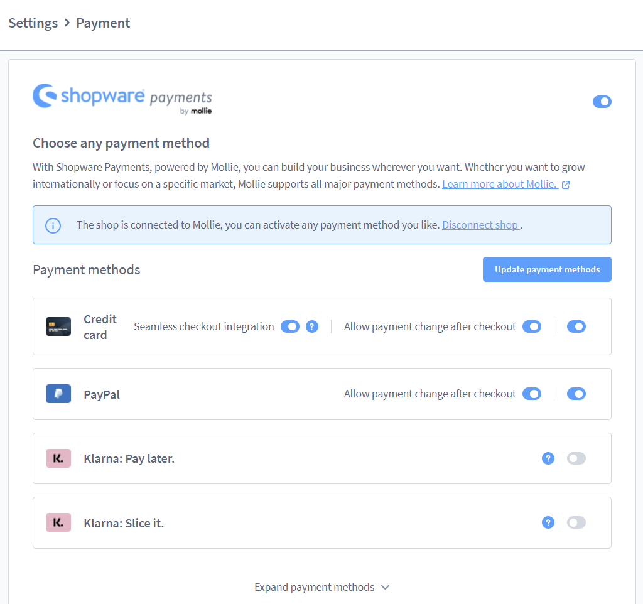
Task: Open the seamless checkout integration help tooltip
Action: (x=312, y=326)
